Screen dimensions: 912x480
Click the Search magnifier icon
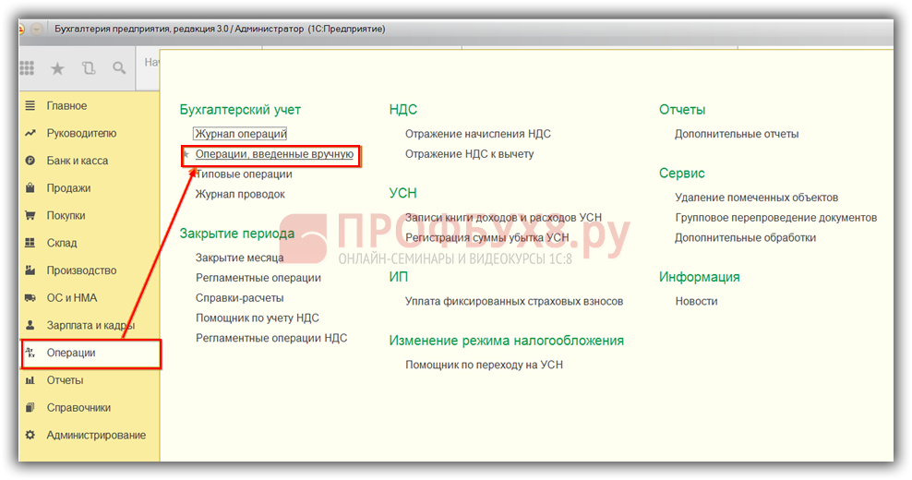pos(119,68)
